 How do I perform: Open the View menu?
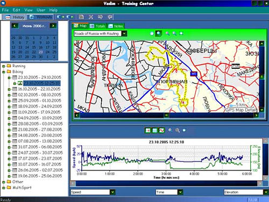pyautogui.click(x=29, y=10)
